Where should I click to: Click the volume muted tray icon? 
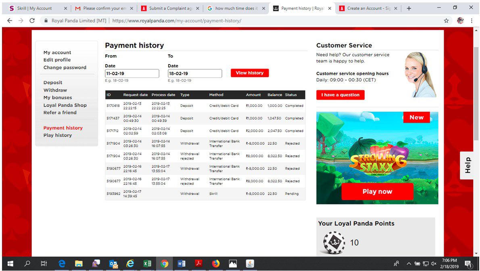(x=434, y=263)
